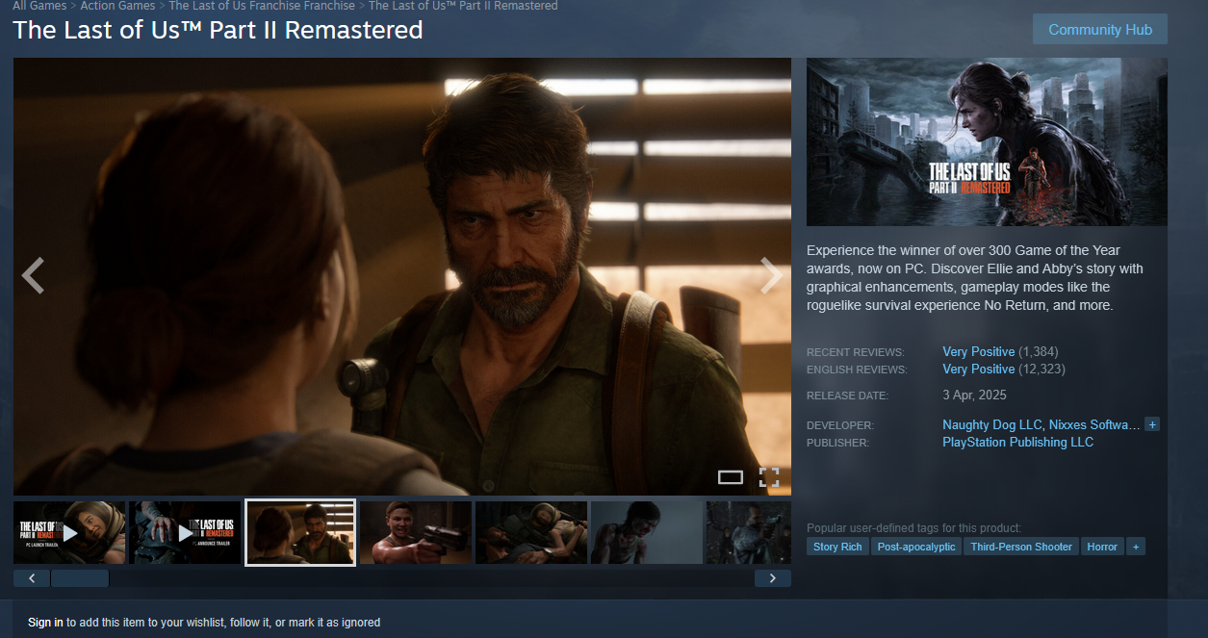Click the main Joel screenshot image
This screenshot has height=638, width=1208.
[x=402, y=276]
